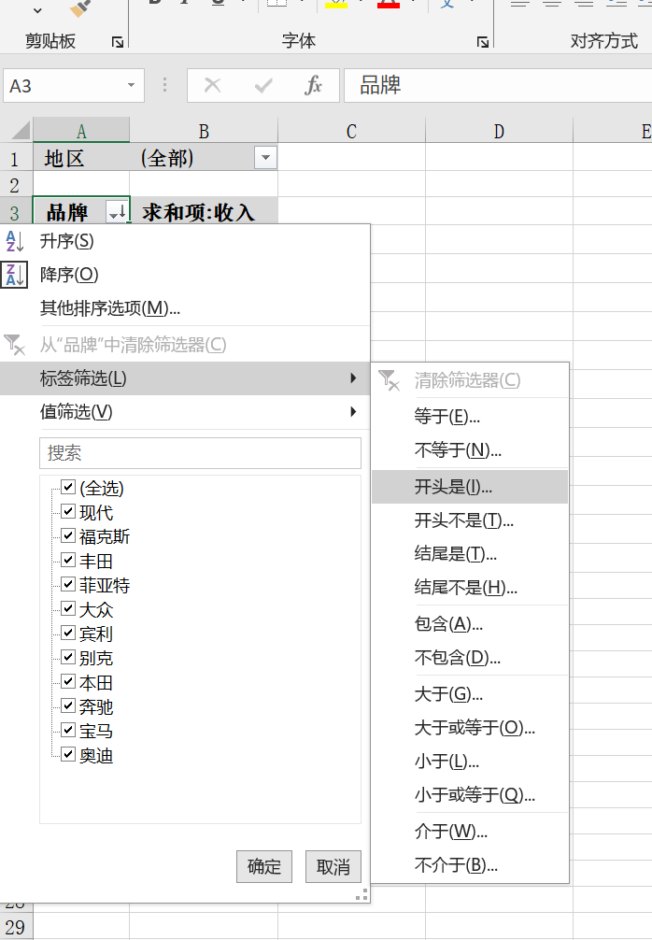This screenshot has width=652, height=940.
Task: Click the formula bar confirm checkmark icon
Action: pos(263,86)
